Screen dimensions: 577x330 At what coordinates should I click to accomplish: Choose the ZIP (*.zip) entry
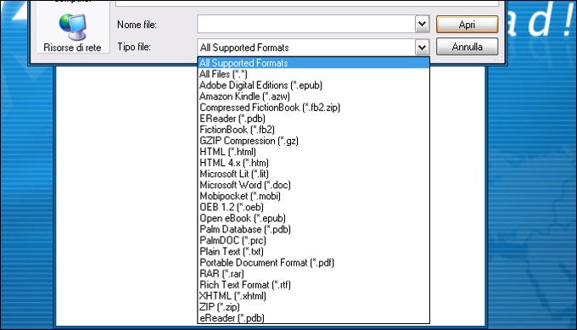point(313,307)
